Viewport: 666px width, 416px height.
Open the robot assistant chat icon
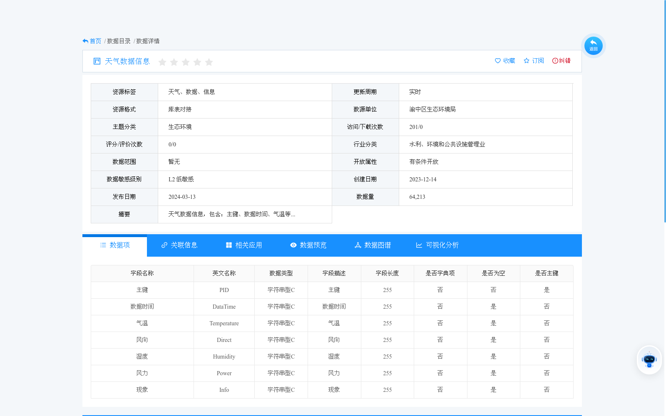[x=649, y=360]
